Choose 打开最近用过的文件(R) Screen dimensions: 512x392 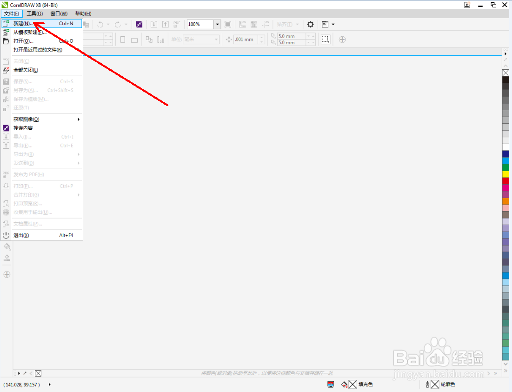pyautogui.click(x=42, y=50)
